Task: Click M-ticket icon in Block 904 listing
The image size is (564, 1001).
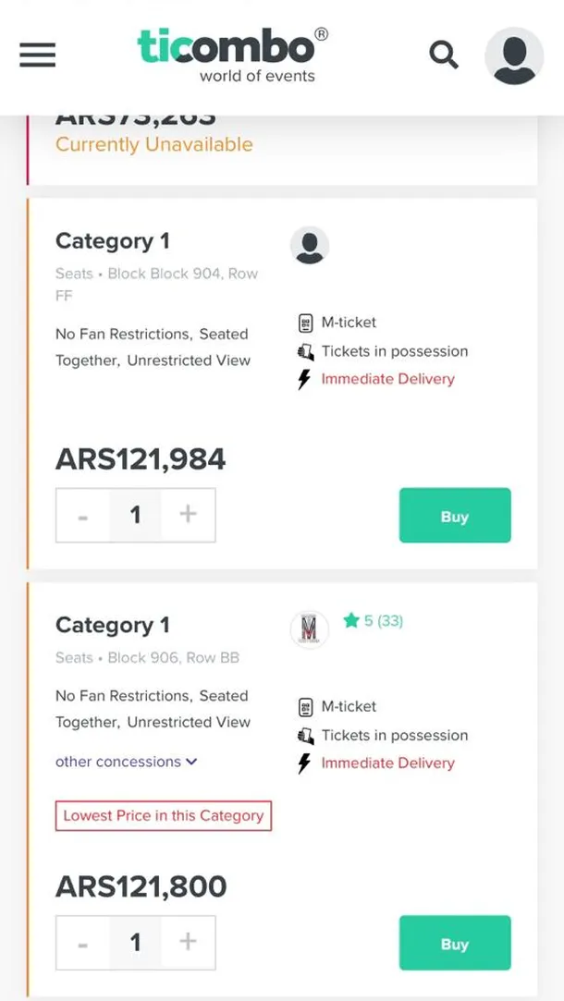Action: [306, 323]
